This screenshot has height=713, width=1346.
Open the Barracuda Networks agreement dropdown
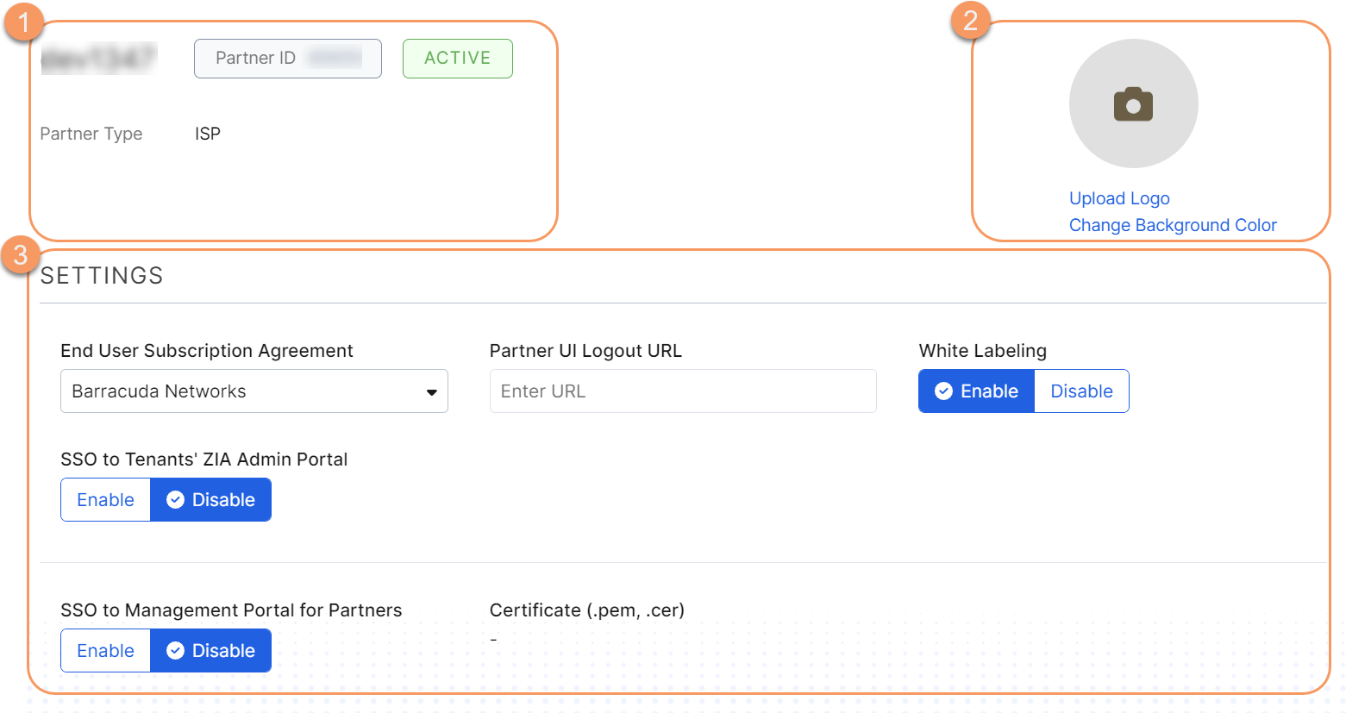254,391
